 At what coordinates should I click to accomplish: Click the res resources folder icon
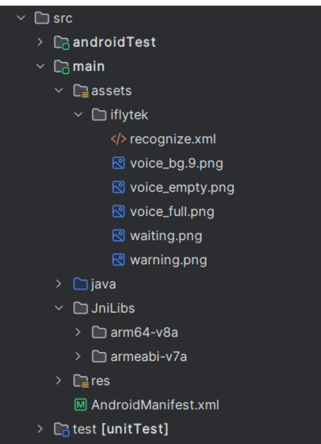pyautogui.click(x=81, y=381)
